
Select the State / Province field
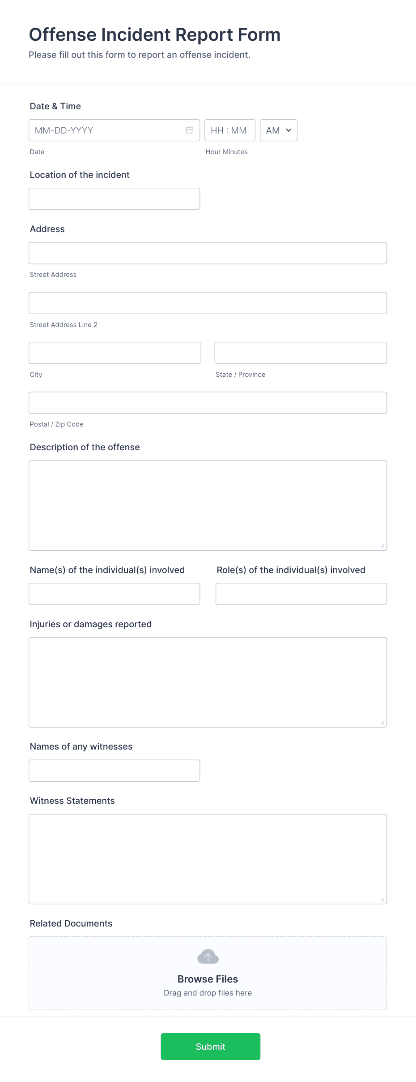(x=301, y=353)
